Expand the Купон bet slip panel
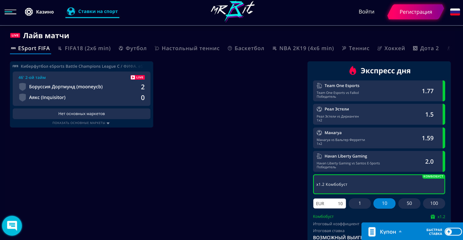The image size is (463, 240). 390,232
